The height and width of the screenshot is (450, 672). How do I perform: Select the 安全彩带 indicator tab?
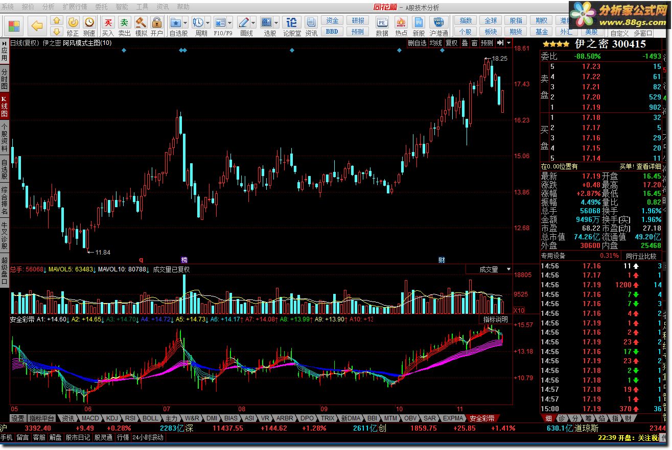(x=482, y=418)
